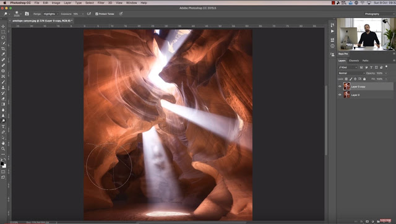Open the Exposure slider dropdown arrow
The width and height of the screenshot is (396, 224).
tap(82, 14)
